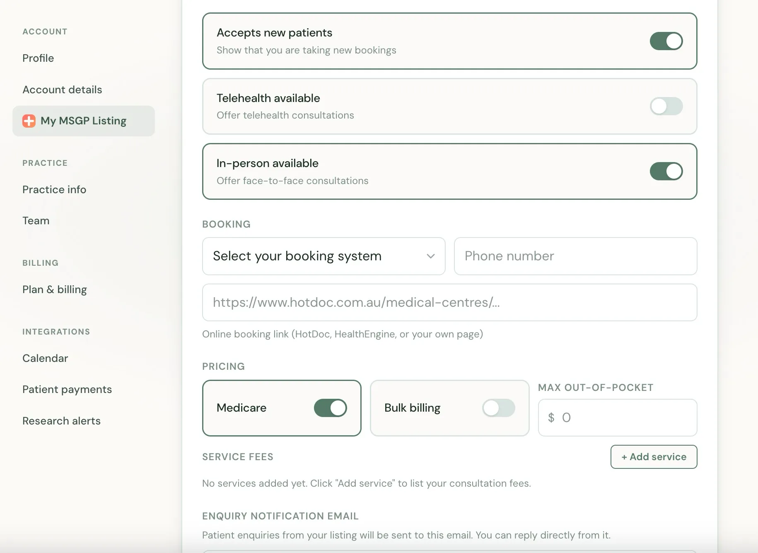Click the Offer face-to-face consultations description
Viewport: 758px width, 553px height.
292,181
